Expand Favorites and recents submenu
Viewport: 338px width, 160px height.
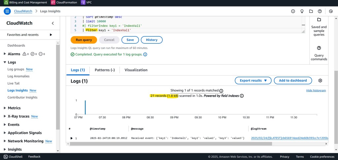[51, 35]
